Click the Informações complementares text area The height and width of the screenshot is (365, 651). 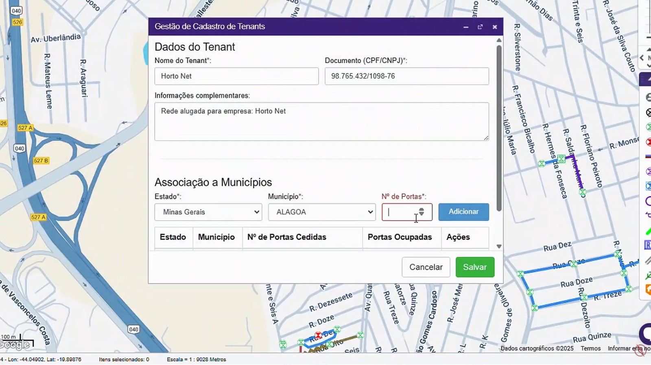coord(321,121)
